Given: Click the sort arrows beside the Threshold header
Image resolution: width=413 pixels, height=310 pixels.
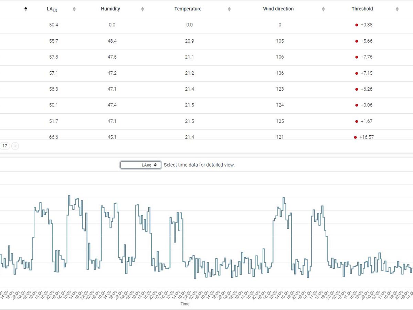Looking at the screenshot, I should click(x=397, y=9).
